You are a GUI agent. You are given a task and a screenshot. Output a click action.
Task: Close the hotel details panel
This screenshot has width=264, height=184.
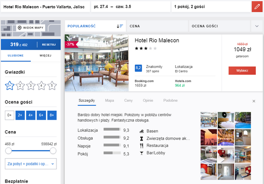(x=254, y=101)
